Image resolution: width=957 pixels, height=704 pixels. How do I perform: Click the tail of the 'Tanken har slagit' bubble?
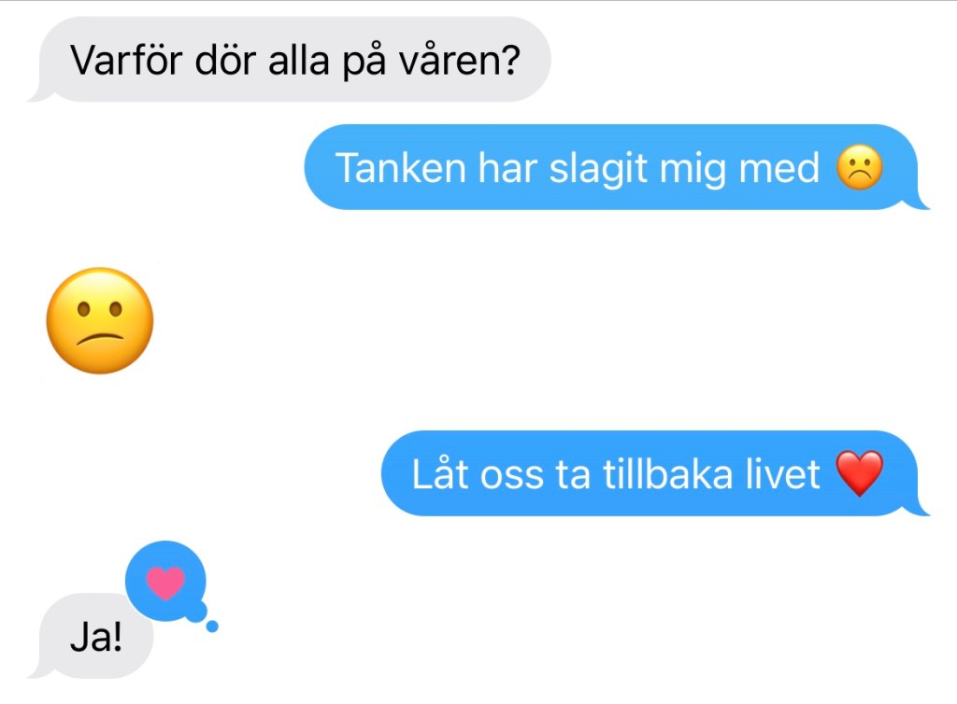pyautogui.click(x=916, y=203)
